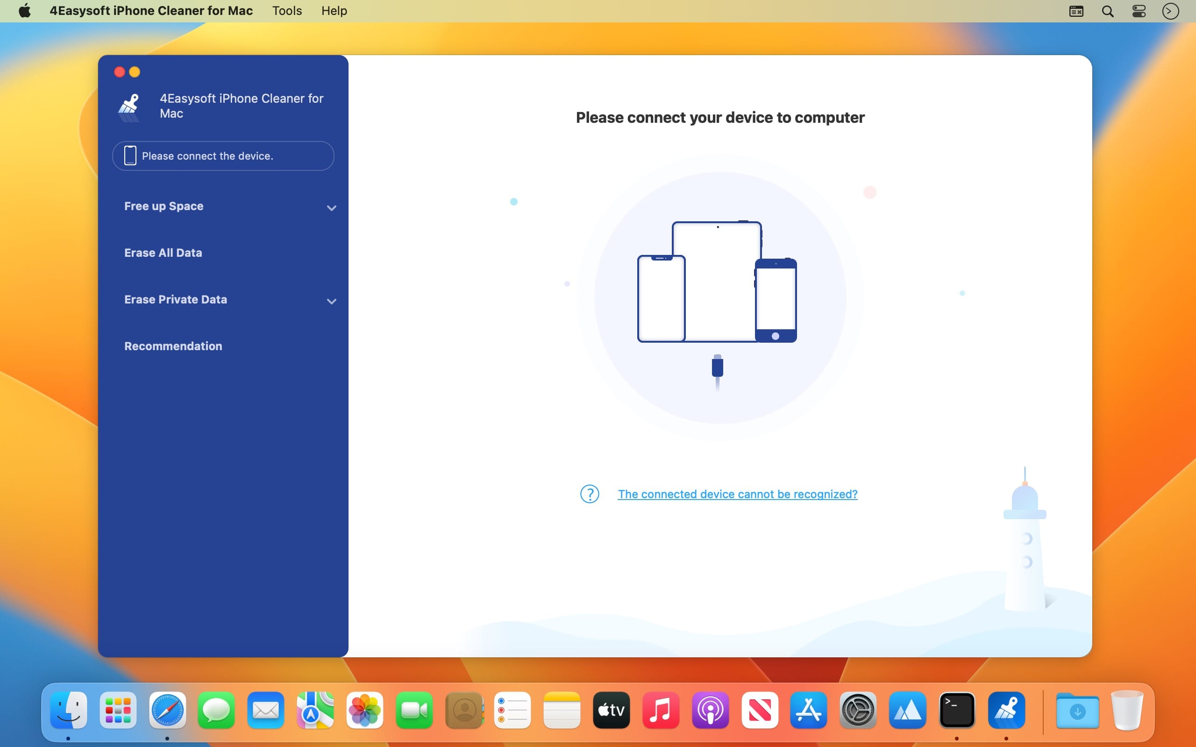Click 'The connected device cannot be recognized?' link
1196x747 pixels.
pyautogui.click(x=737, y=494)
